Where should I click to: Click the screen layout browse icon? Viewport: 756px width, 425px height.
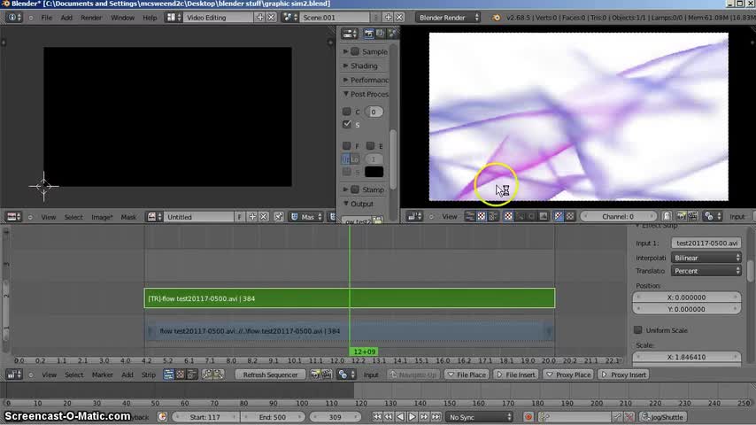[174, 18]
